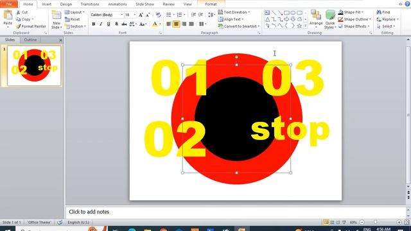
Task: Select the Text Box shape tool
Action: pos(267,13)
